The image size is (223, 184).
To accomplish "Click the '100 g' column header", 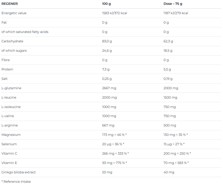I will 106,4.
